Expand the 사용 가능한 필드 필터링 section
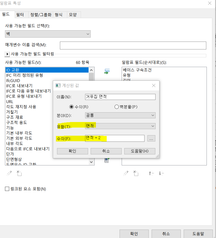 [7, 54]
